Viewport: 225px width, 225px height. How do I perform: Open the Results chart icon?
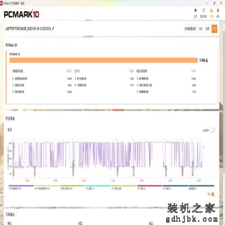pyautogui.click(x=211, y=10)
